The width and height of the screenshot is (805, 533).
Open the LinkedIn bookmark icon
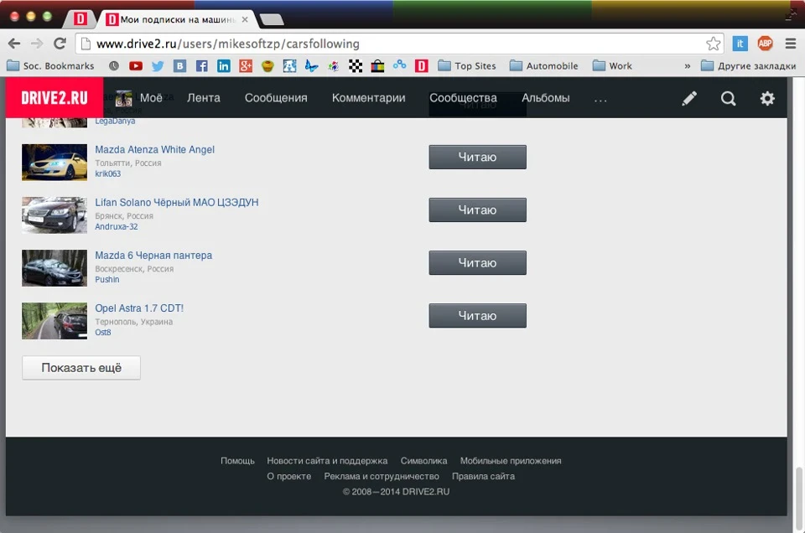coord(223,65)
